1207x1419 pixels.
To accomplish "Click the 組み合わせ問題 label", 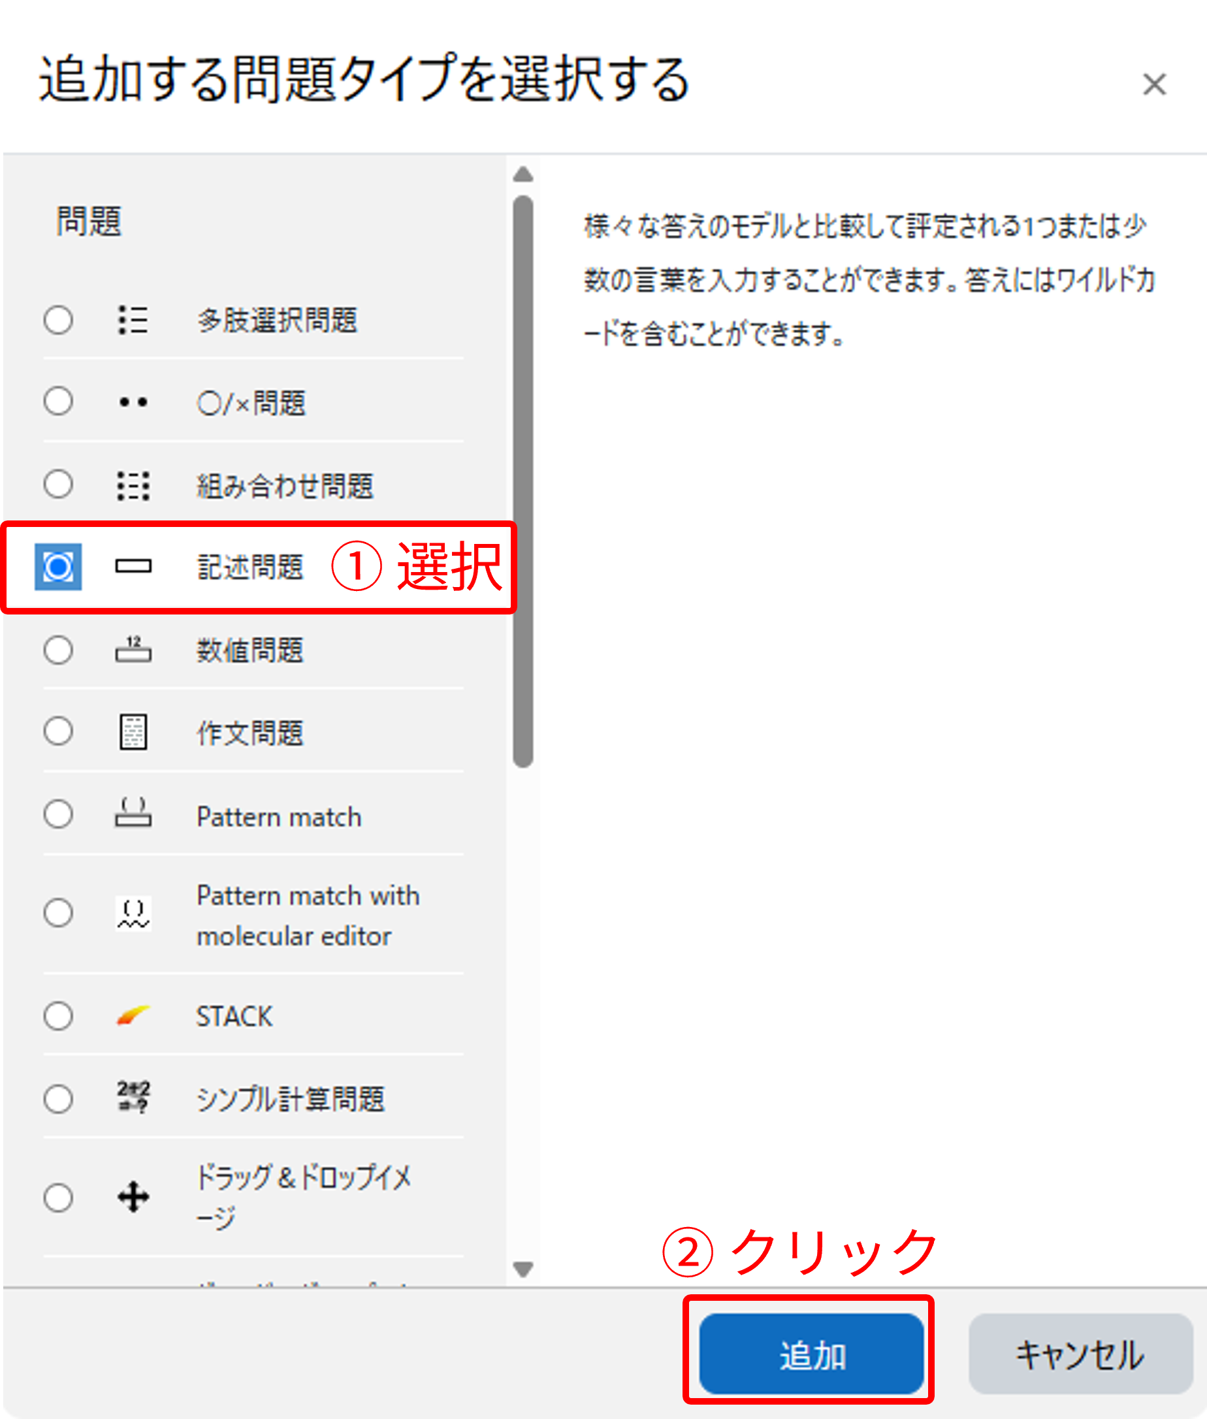I will 285,486.
